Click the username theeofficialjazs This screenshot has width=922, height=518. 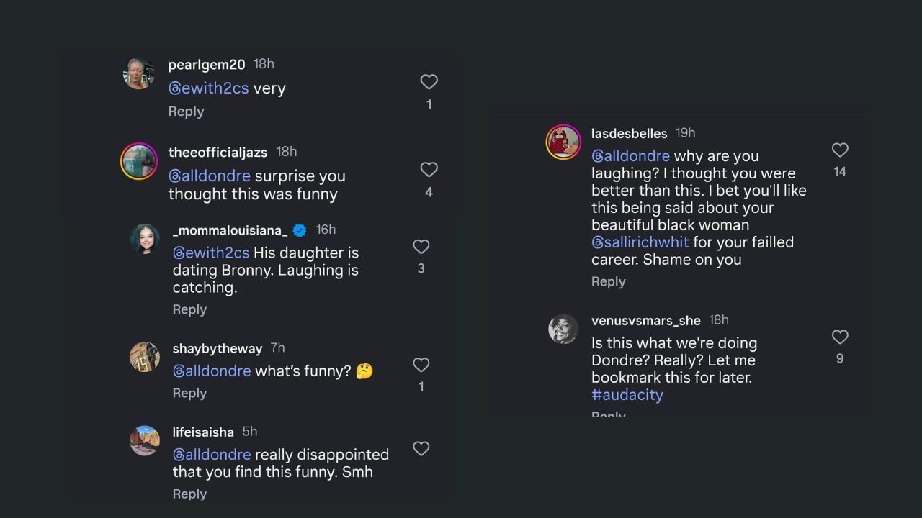[218, 152]
